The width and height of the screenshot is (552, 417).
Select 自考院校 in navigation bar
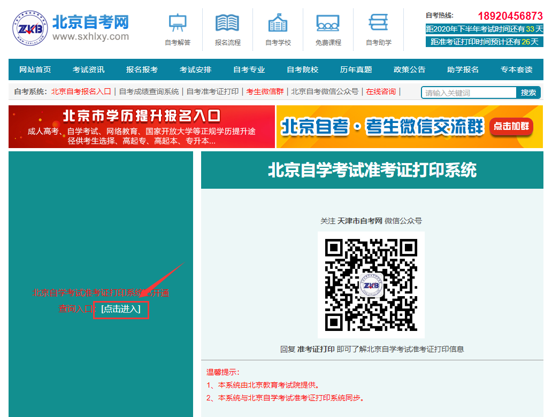[303, 69]
